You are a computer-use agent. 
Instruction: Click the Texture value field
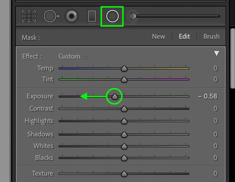click(x=215, y=173)
